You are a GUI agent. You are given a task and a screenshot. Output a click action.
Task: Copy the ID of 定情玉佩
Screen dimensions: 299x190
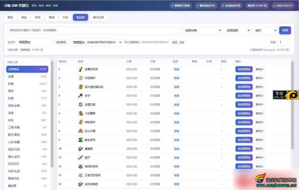(259, 105)
